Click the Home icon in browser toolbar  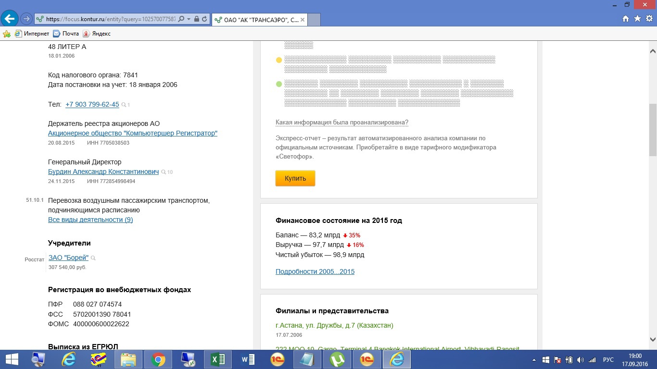626,19
